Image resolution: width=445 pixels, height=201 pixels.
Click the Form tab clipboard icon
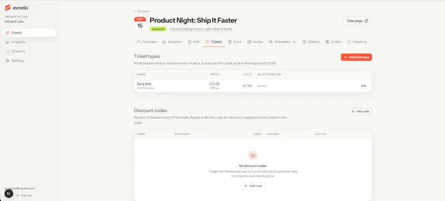(230, 42)
